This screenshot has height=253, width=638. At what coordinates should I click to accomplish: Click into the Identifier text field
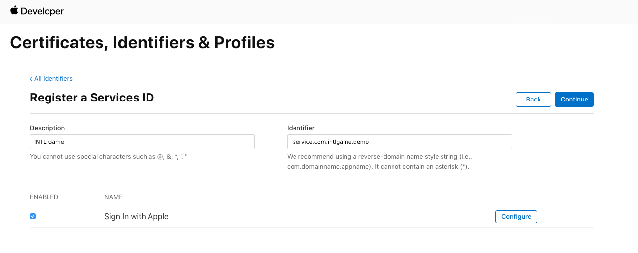point(399,142)
